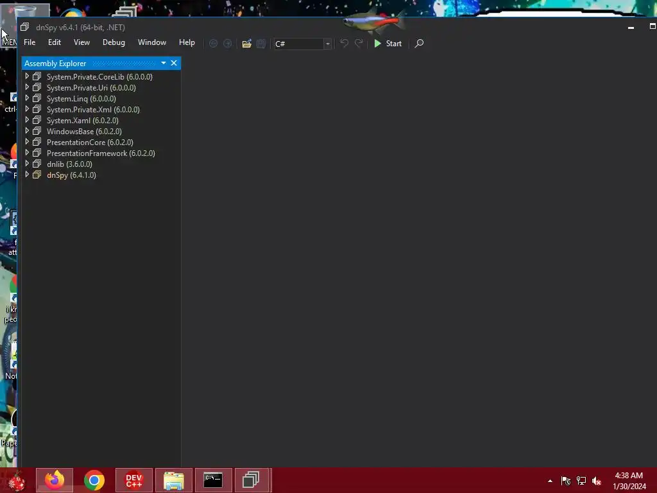The image size is (657, 493).
Task: Open Dev-C++ from the taskbar
Action: (134, 480)
